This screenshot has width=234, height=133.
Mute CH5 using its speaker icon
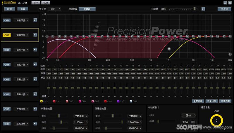[35, 79]
